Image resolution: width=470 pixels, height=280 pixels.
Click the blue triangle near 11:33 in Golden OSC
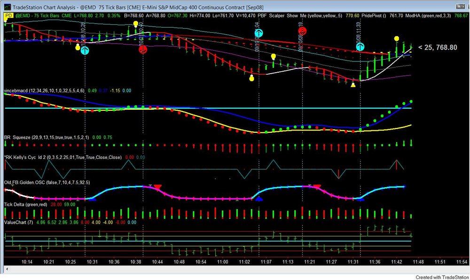[360, 199]
